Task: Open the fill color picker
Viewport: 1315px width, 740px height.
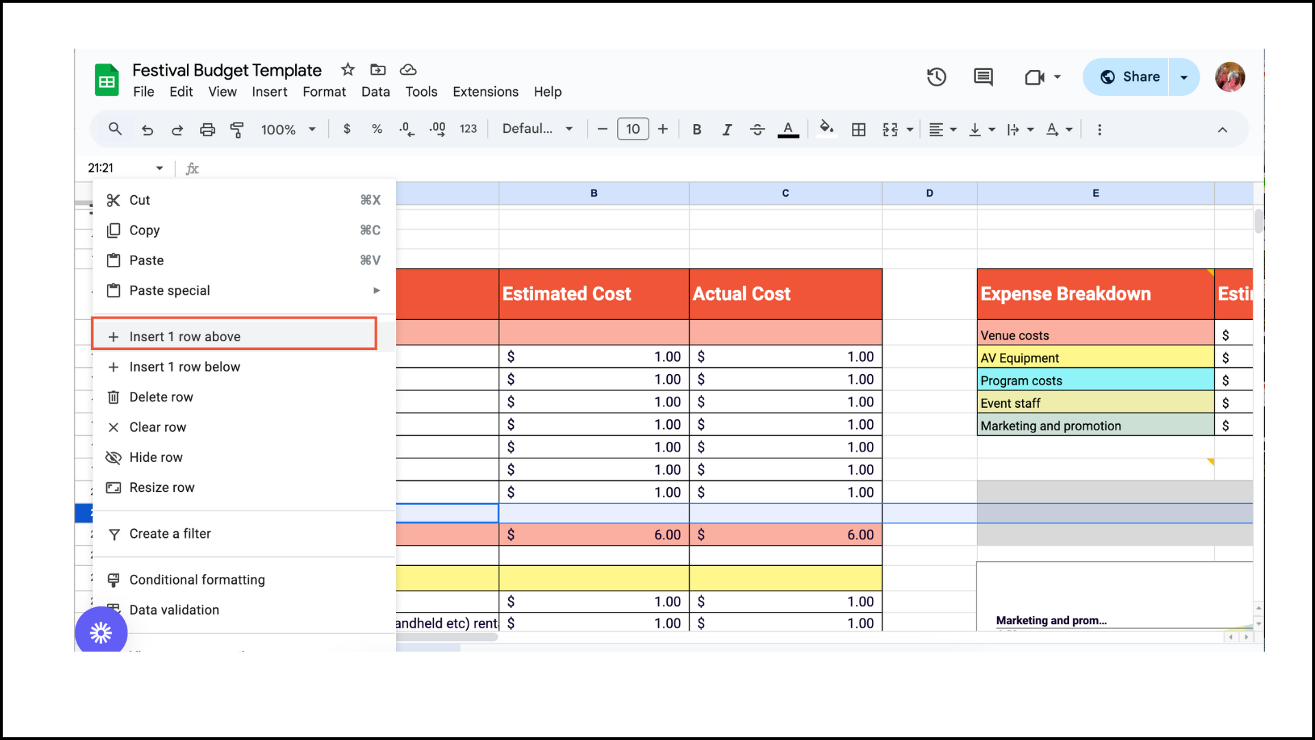Action: coord(827,129)
